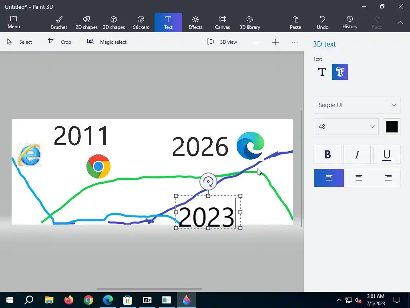Click the muted volume tray icon

358,300
